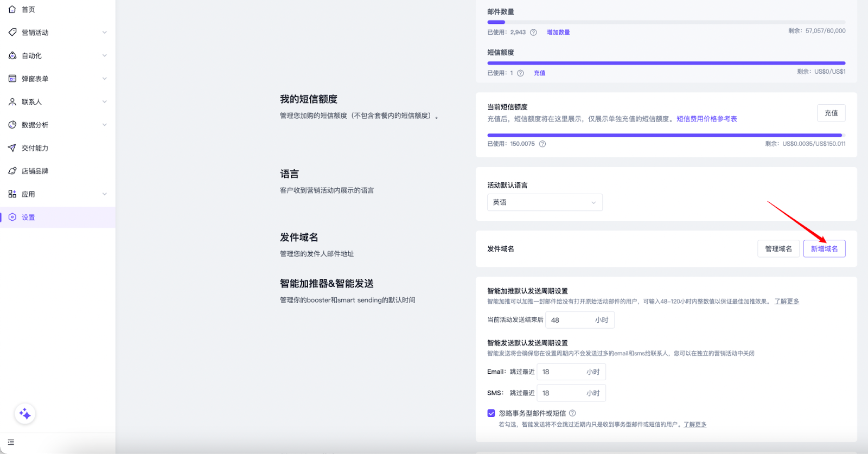
Task: Expand the 数据分析 menu chevron
Action: [105, 125]
